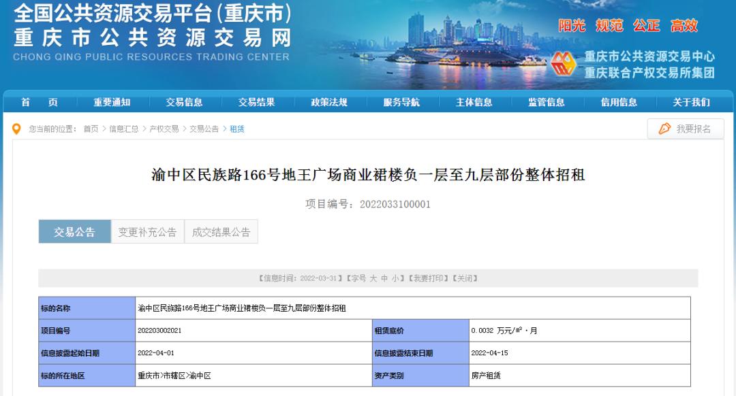736x396 pixels.
Task: Click the pen icon beside 我要报名
Action: click(x=664, y=129)
